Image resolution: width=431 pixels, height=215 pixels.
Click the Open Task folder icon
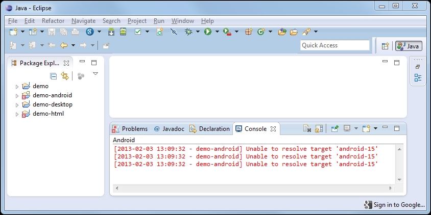point(294,32)
